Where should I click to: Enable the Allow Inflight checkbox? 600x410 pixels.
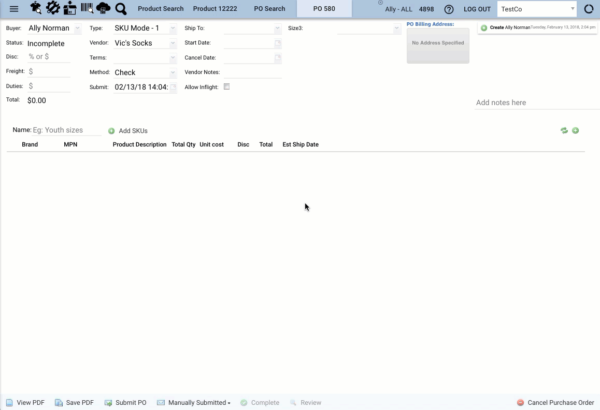(x=226, y=86)
